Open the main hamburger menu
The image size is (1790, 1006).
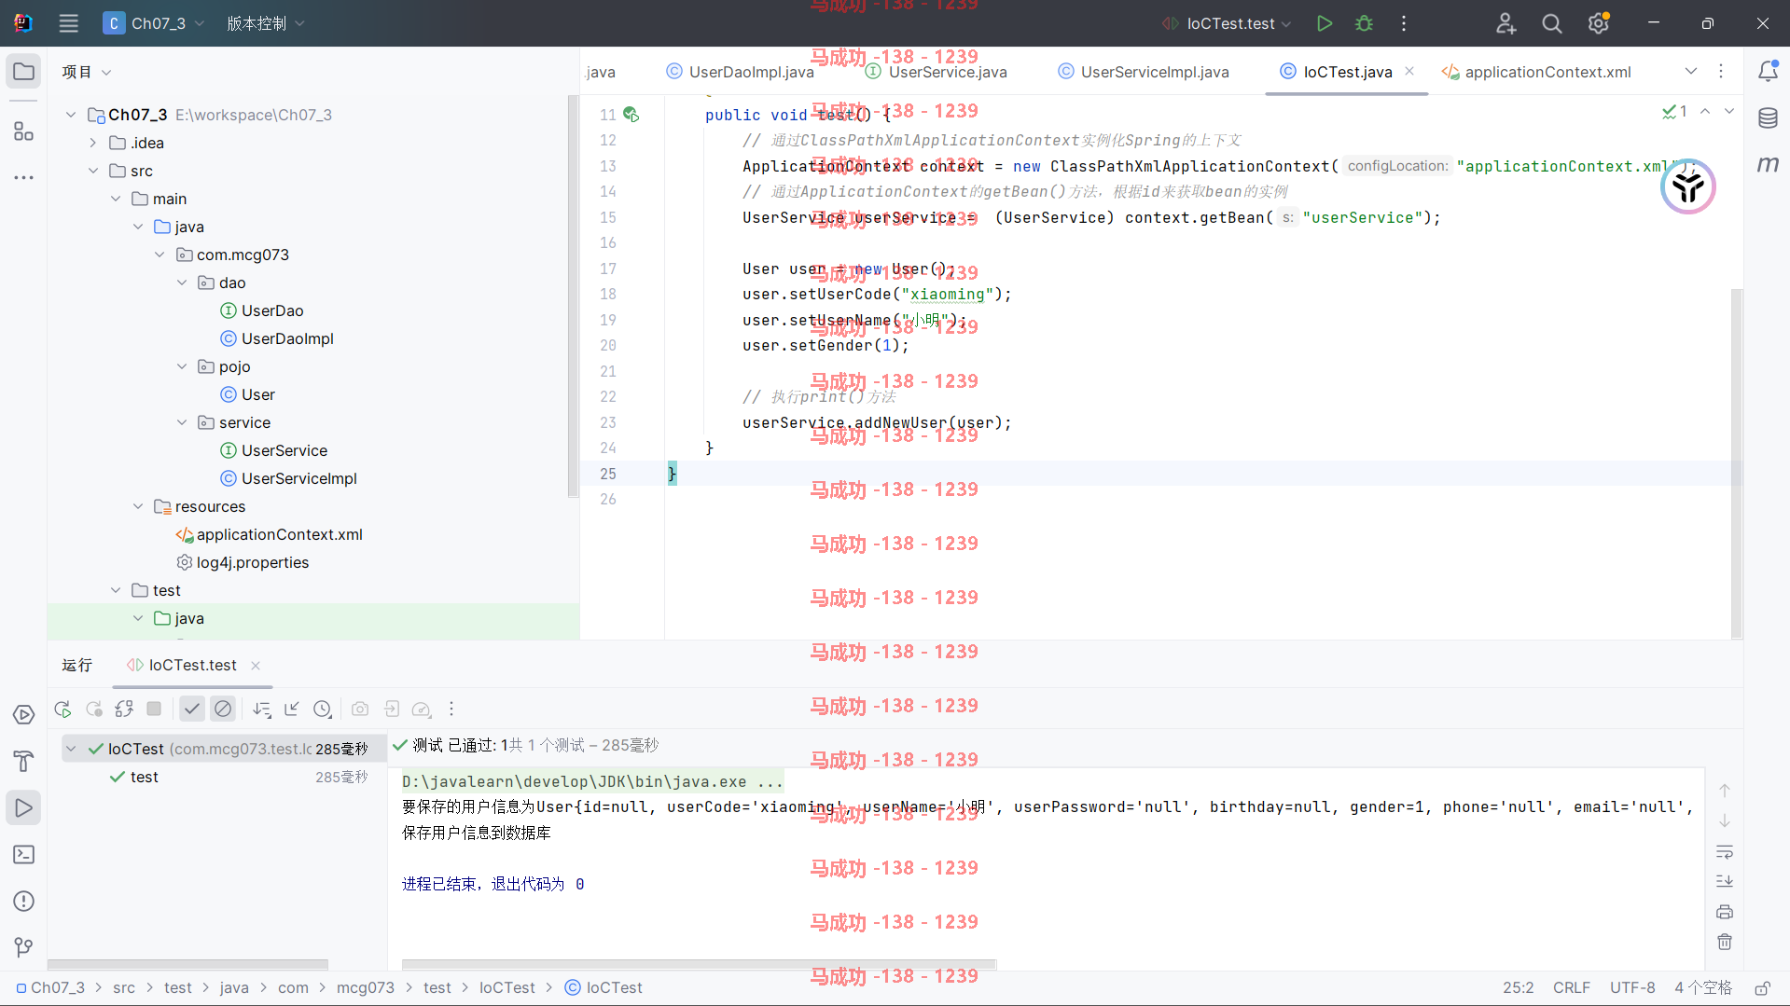click(x=68, y=23)
